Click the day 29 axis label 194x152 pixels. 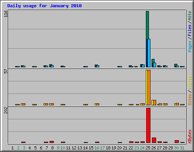(x=171, y=148)
